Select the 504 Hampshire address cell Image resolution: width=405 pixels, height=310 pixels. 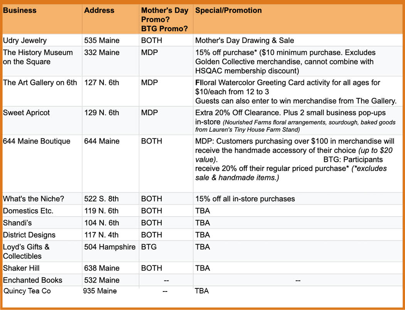click(110, 247)
